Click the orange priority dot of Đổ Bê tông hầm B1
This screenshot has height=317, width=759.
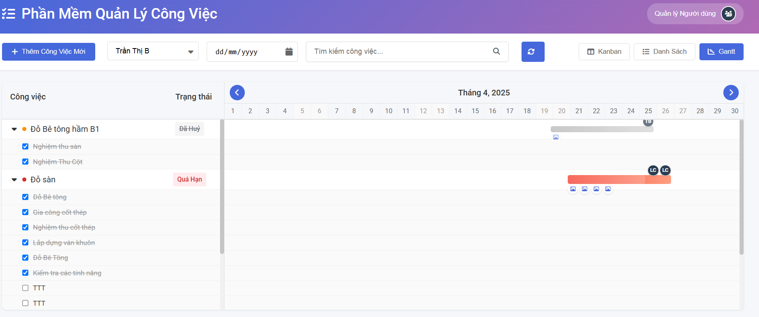coord(24,129)
